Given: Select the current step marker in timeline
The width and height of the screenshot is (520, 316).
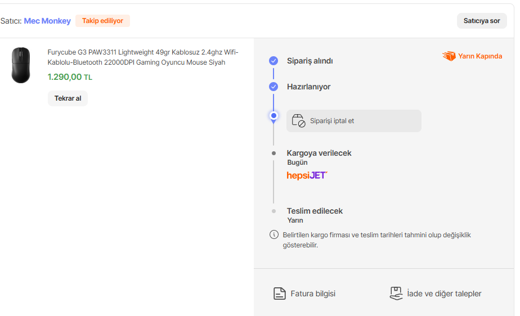Looking at the screenshot, I should click(274, 116).
